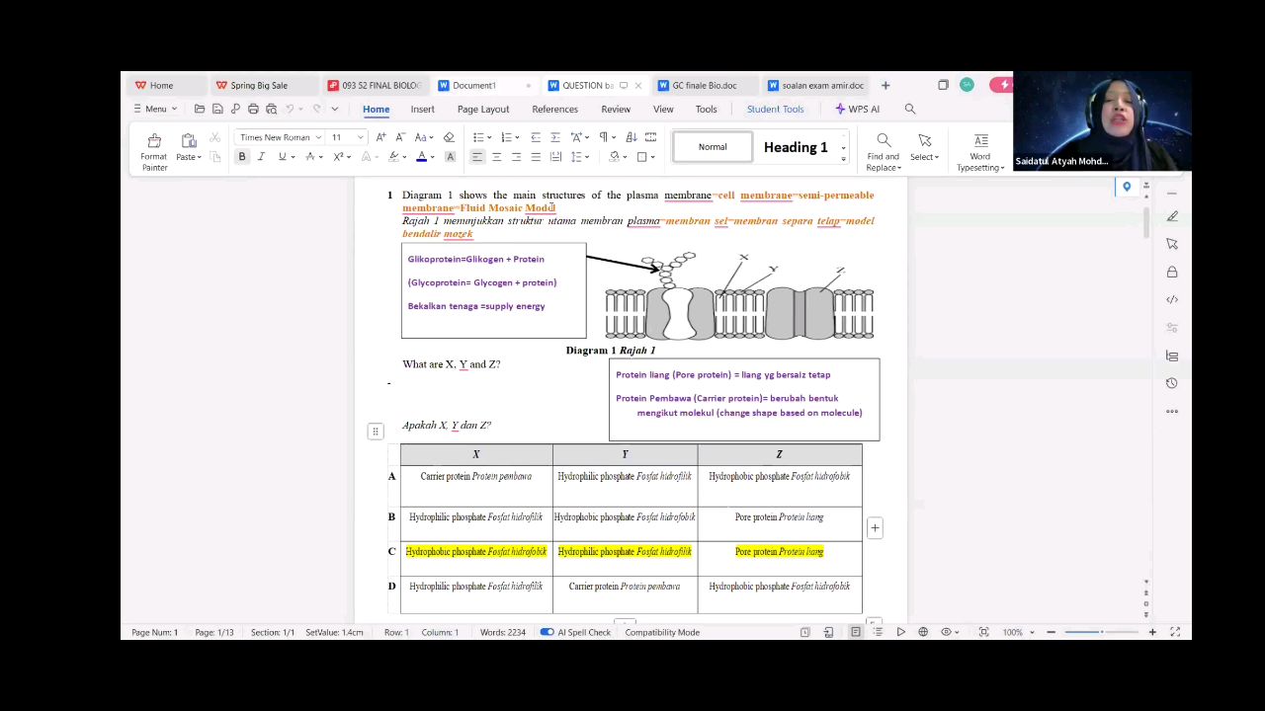The height and width of the screenshot is (711, 1265).
Task: Align text left
Action: pos(477,157)
